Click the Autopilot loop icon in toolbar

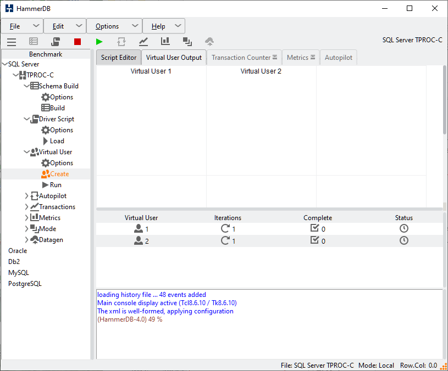pyautogui.click(x=121, y=42)
